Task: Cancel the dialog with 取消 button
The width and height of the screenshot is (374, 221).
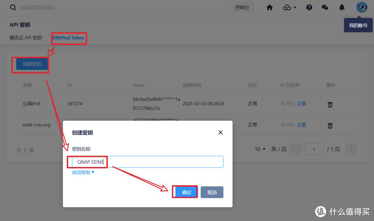Action: (212, 192)
